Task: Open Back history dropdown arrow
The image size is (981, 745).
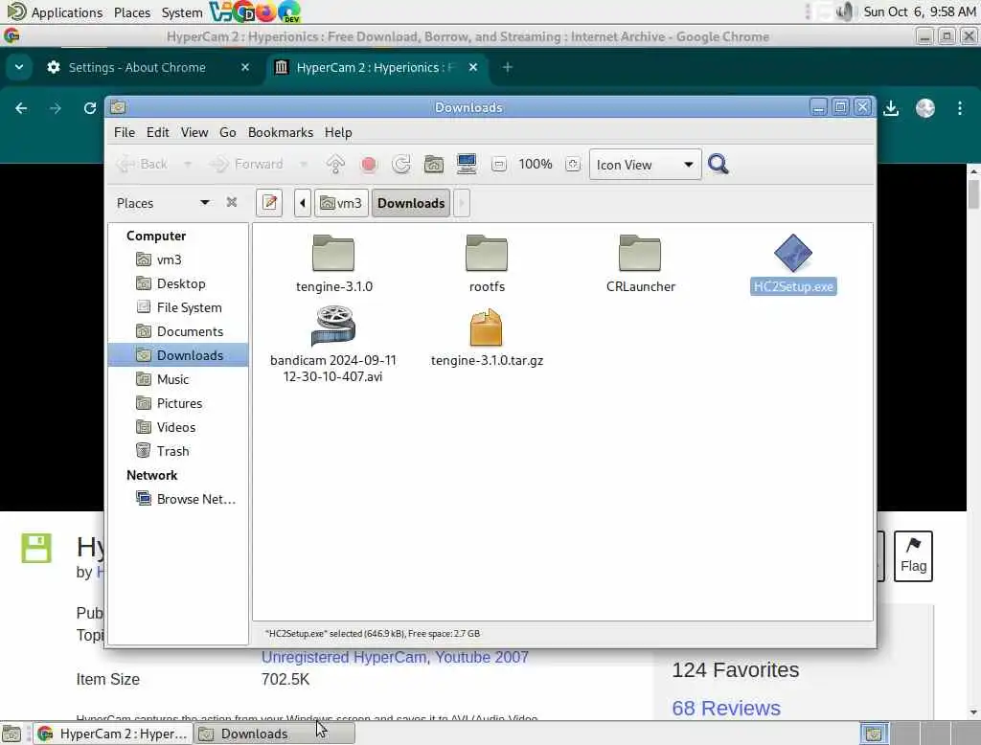Action: pos(187,165)
